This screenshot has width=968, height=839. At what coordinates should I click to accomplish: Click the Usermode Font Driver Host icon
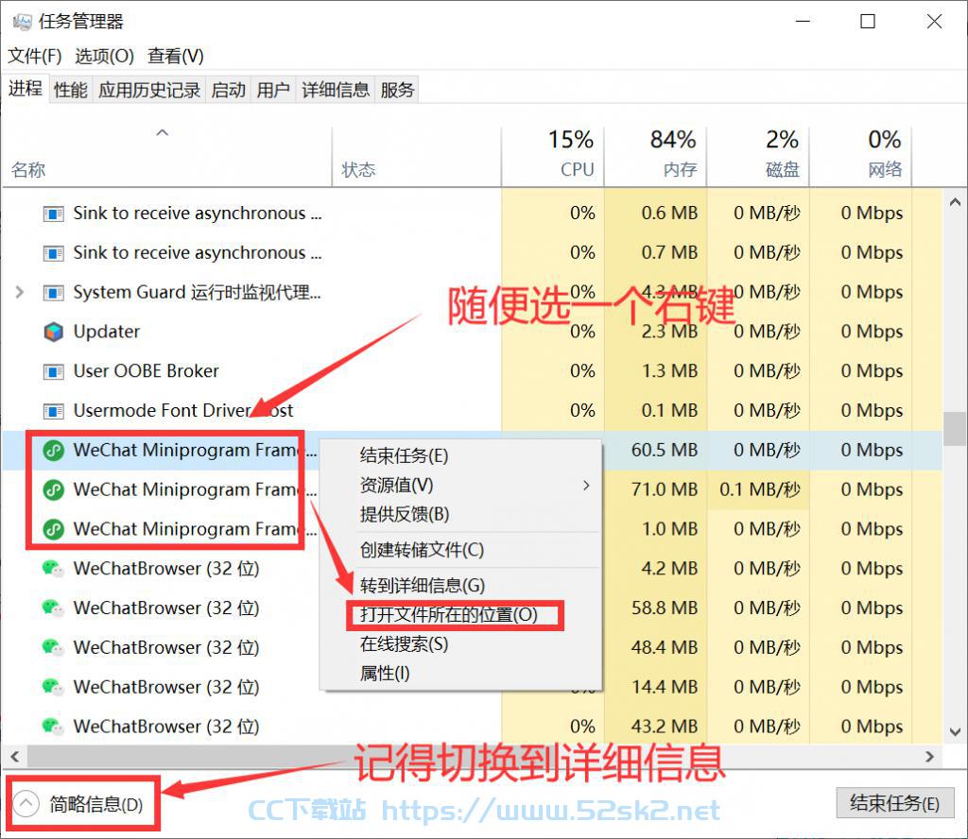coord(54,411)
